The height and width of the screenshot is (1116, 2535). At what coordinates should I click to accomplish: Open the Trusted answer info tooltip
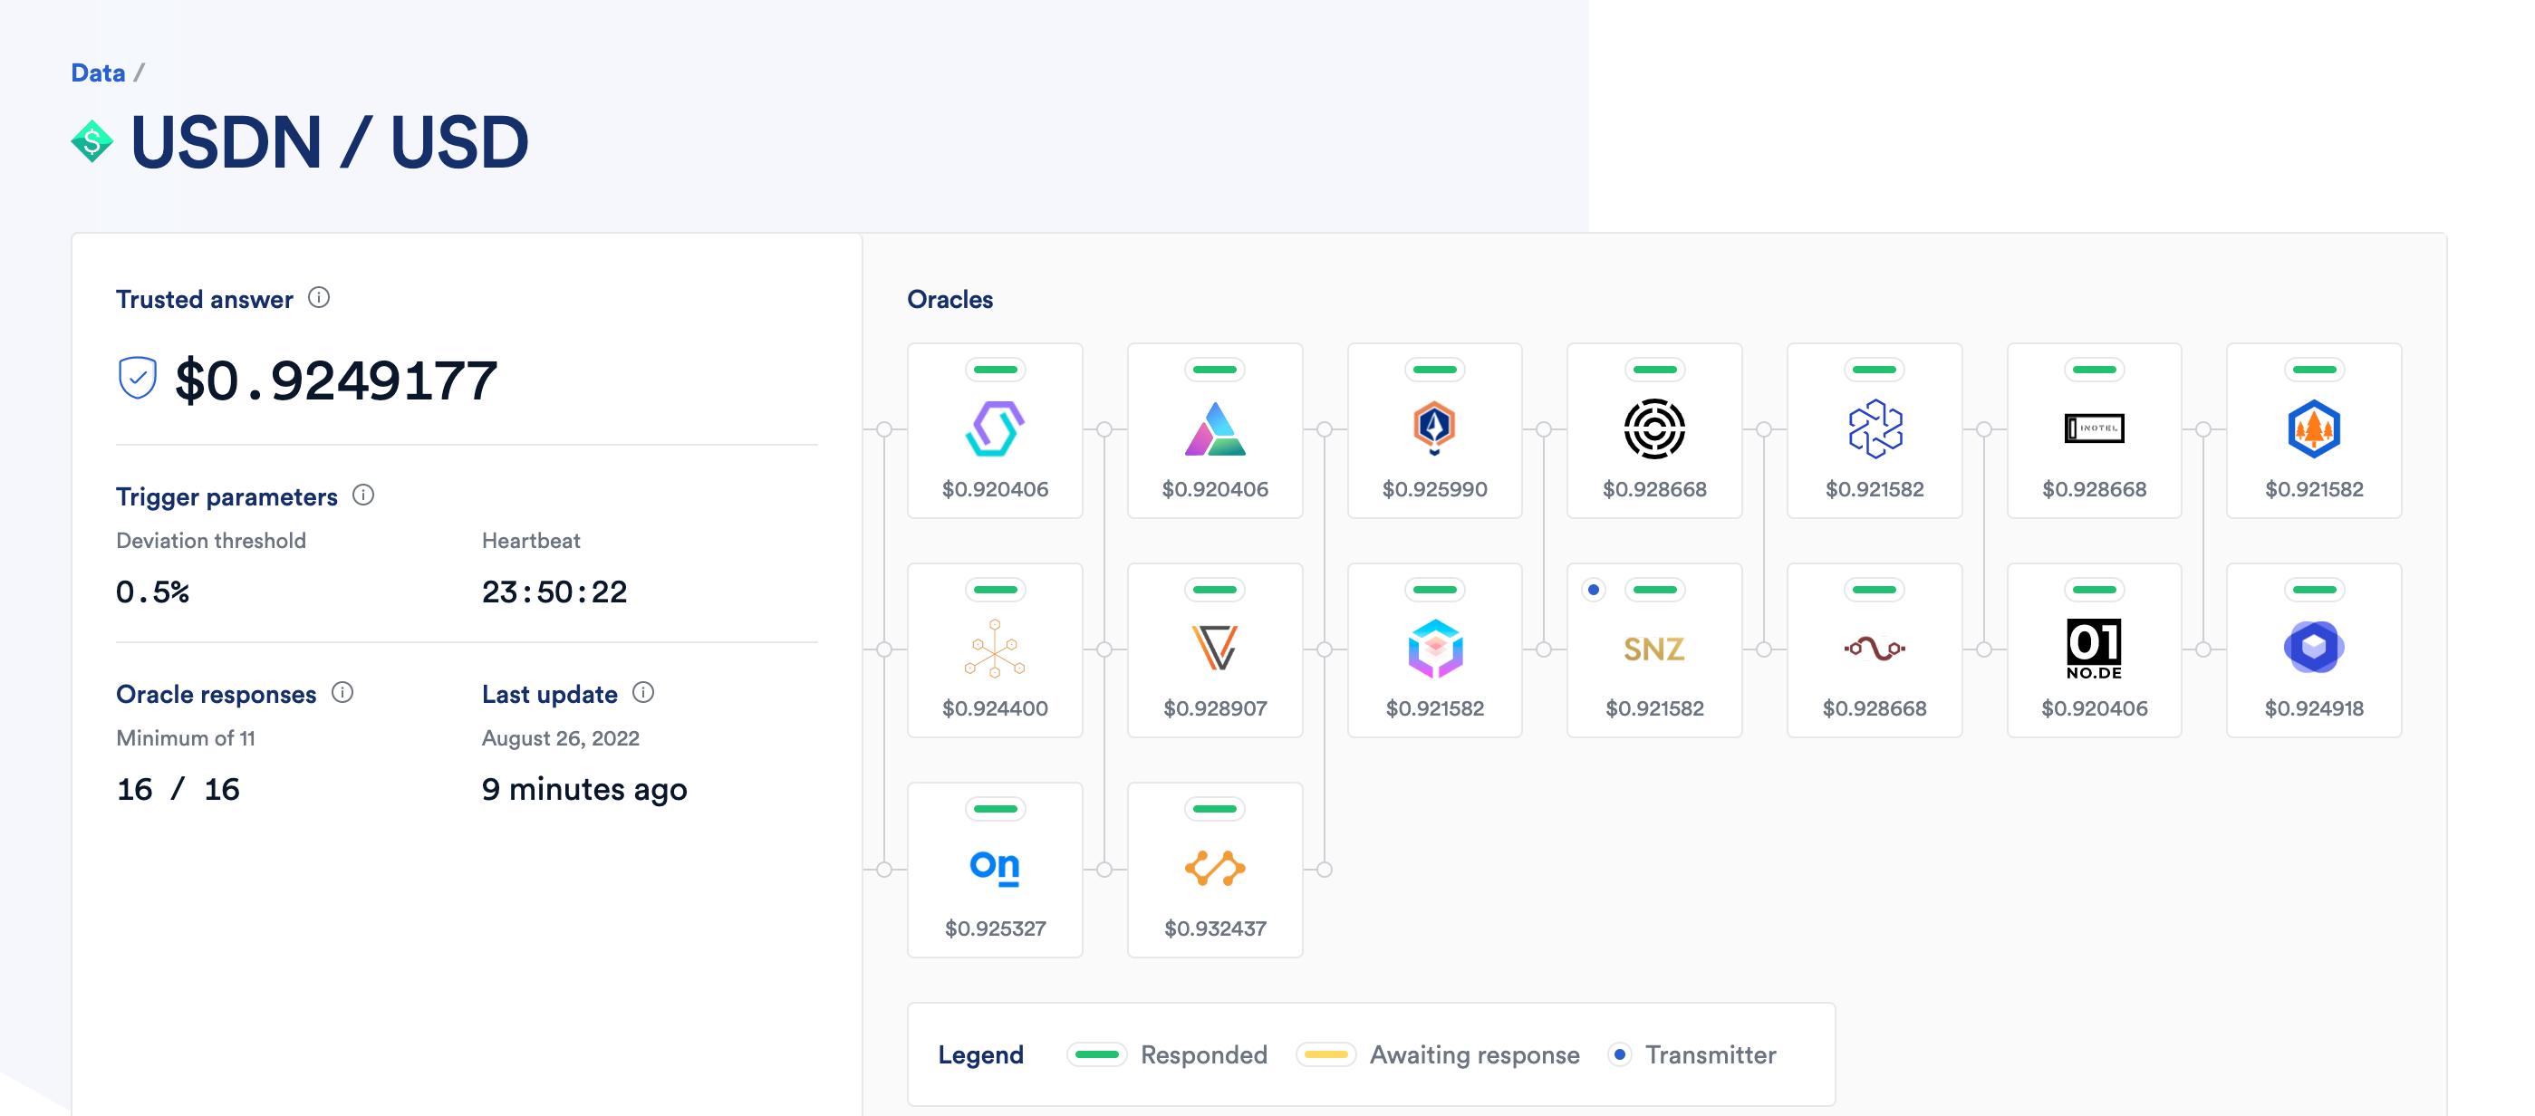pyautogui.click(x=318, y=298)
